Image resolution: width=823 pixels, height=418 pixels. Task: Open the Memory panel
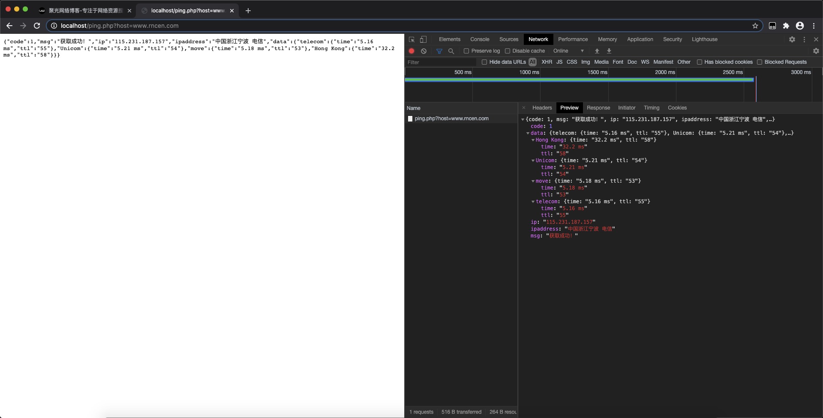click(x=607, y=39)
